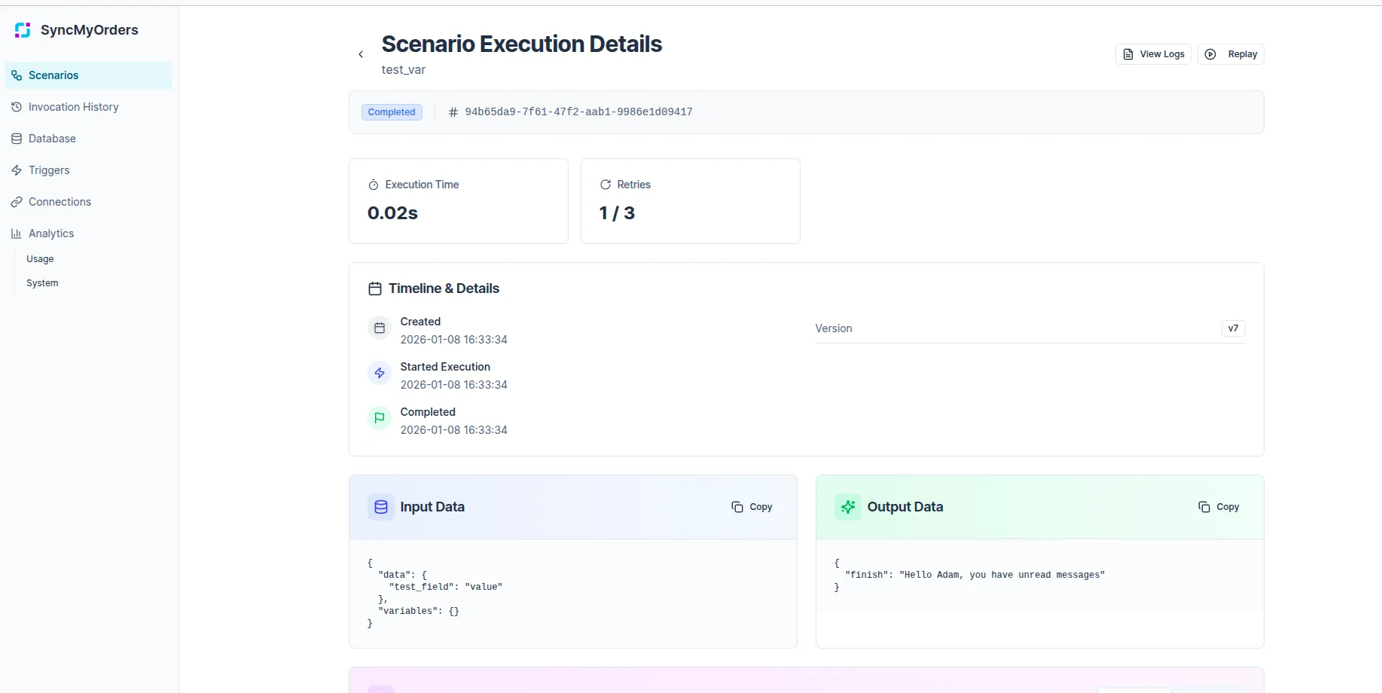The image size is (1382, 693).
Task: Click the Retries refresh icon
Action: (x=606, y=184)
